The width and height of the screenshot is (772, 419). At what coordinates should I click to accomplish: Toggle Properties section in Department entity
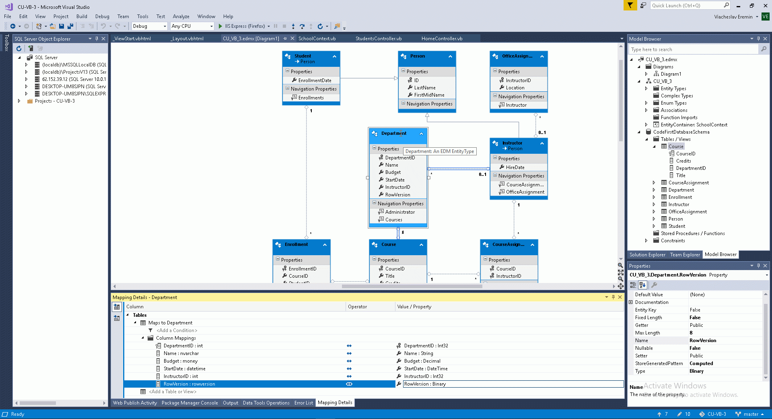[374, 148]
